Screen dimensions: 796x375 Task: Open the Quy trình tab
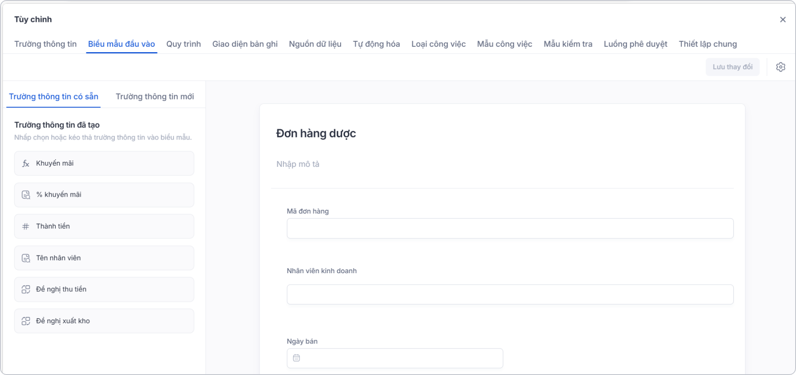click(184, 44)
